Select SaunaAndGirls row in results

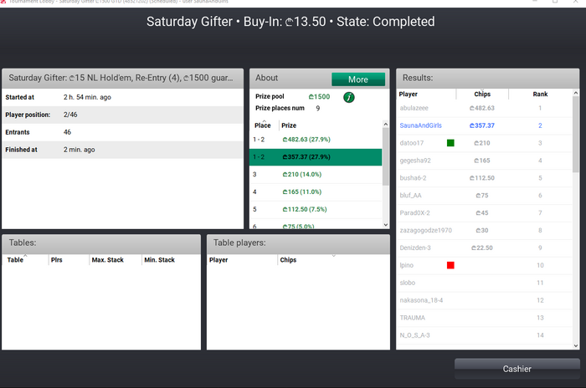(x=485, y=125)
